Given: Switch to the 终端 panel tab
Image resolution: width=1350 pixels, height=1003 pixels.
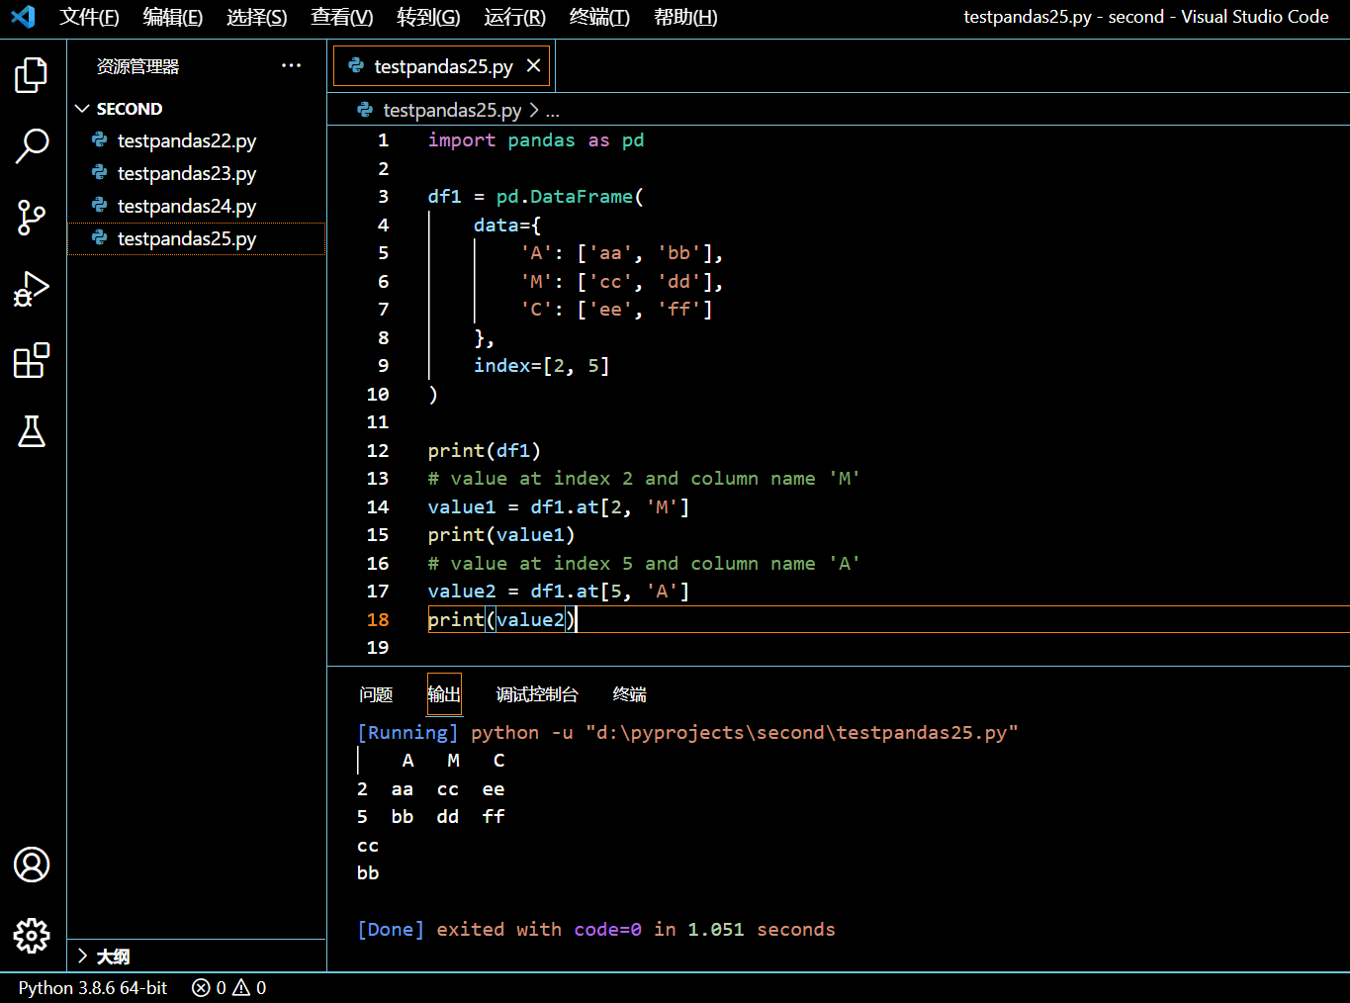Looking at the screenshot, I should point(630,694).
